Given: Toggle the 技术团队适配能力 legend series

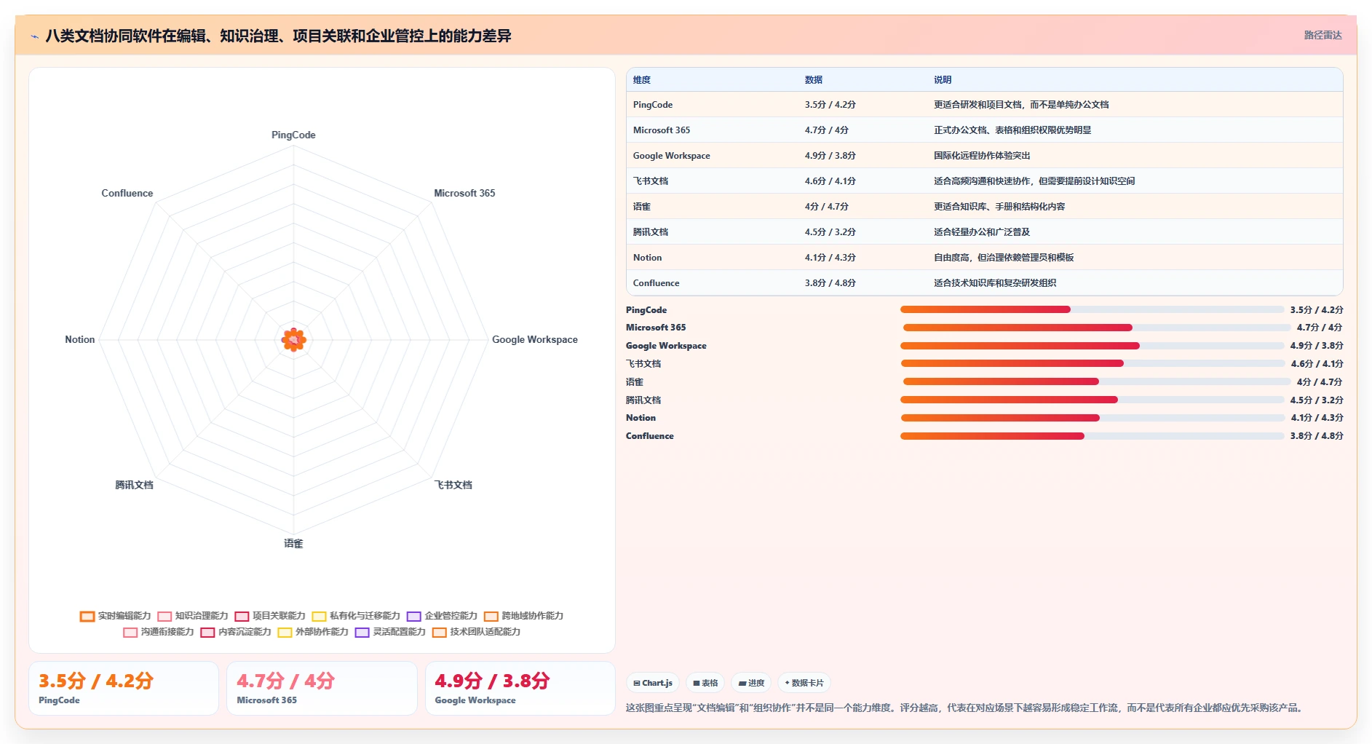Looking at the screenshot, I should [x=476, y=632].
